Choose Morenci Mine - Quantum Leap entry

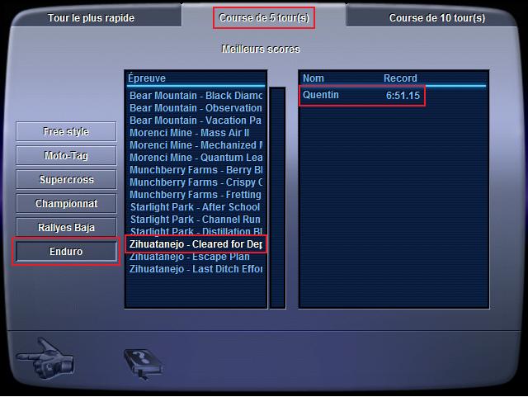click(x=196, y=158)
